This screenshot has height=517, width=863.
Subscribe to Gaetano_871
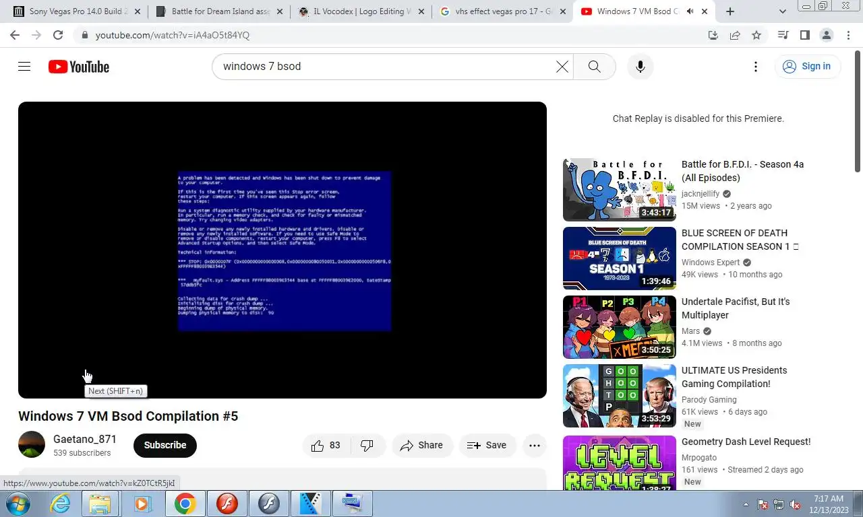(x=165, y=445)
